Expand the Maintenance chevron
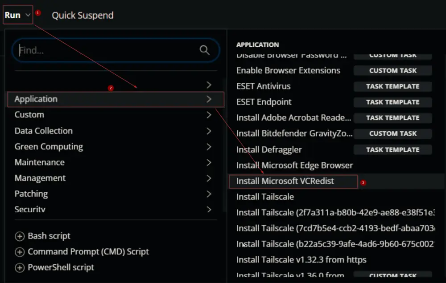This screenshot has width=446, height=283. tap(209, 162)
